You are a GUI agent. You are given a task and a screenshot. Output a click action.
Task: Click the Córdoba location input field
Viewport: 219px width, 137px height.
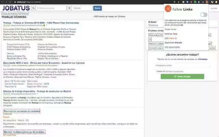[x=82, y=8]
